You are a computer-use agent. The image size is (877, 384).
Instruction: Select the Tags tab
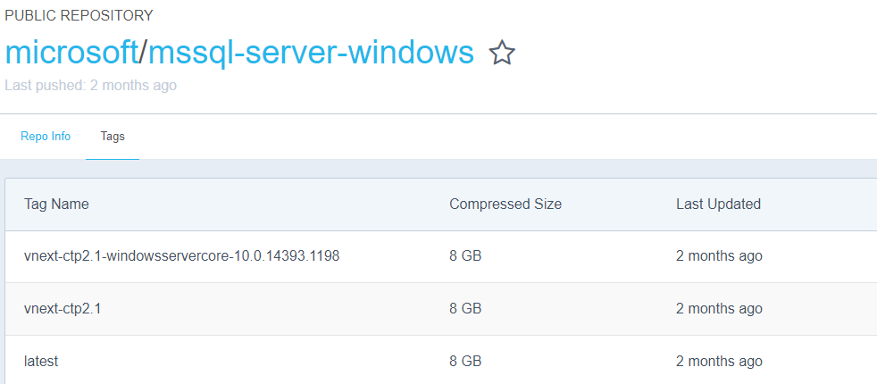pos(113,137)
